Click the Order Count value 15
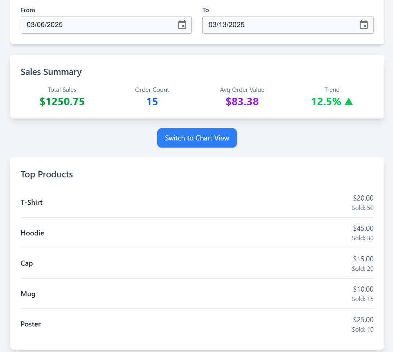The image size is (393, 352). pyautogui.click(x=152, y=102)
